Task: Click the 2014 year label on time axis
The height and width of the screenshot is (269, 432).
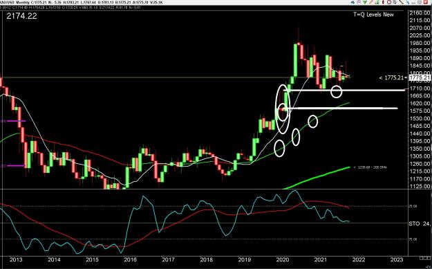Action: click(x=54, y=259)
